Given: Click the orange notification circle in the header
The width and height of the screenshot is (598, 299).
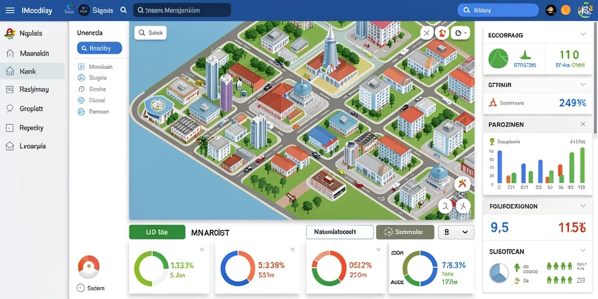Looking at the screenshot, I should (x=566, y=11).
